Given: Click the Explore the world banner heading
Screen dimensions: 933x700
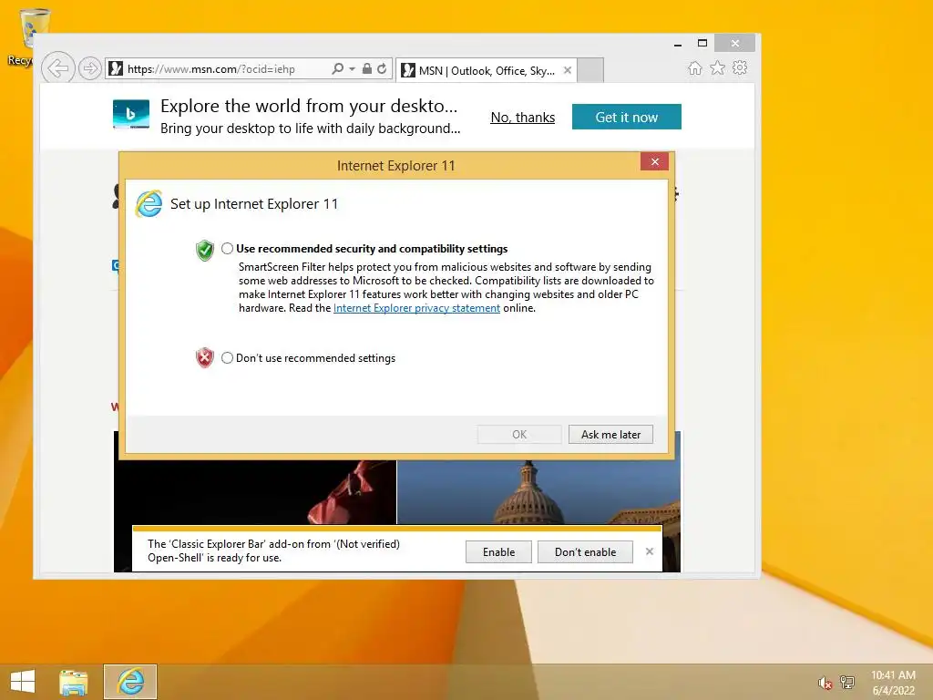Looking at the screenshot, I should coord(309,106).
